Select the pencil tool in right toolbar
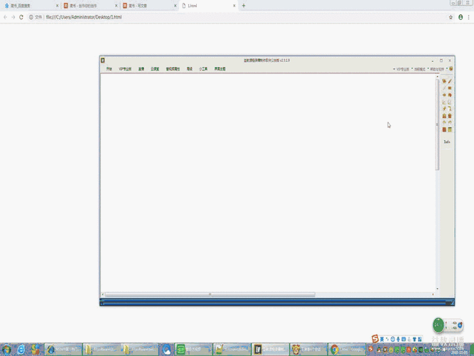 pos(444,81)
